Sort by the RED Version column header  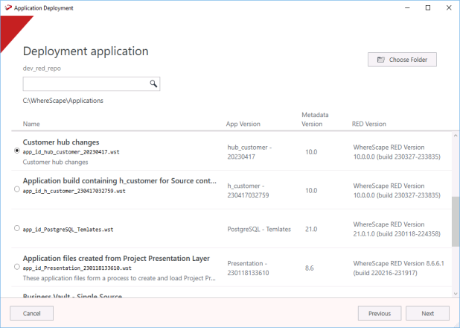tap(368, 124)
